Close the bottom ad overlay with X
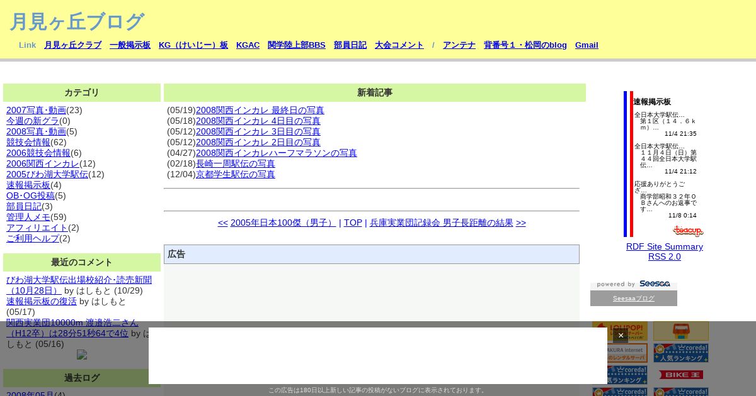Image resolution: width=756 pixels, height=396 pixels. (x=621, y=336)
